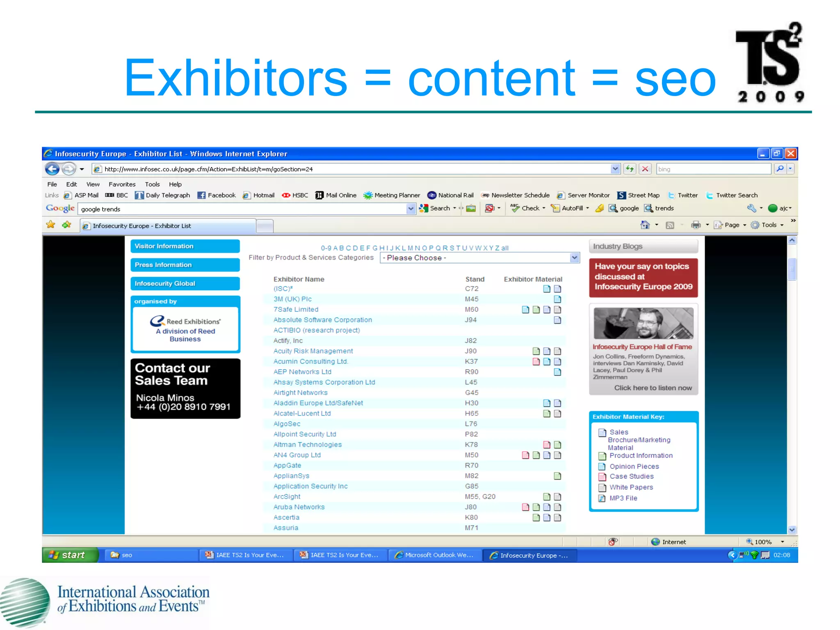Click the Google toolbar Check spelling button
Image resolution: width=840 pixels, height=630 pixels.
click(525, 208)
